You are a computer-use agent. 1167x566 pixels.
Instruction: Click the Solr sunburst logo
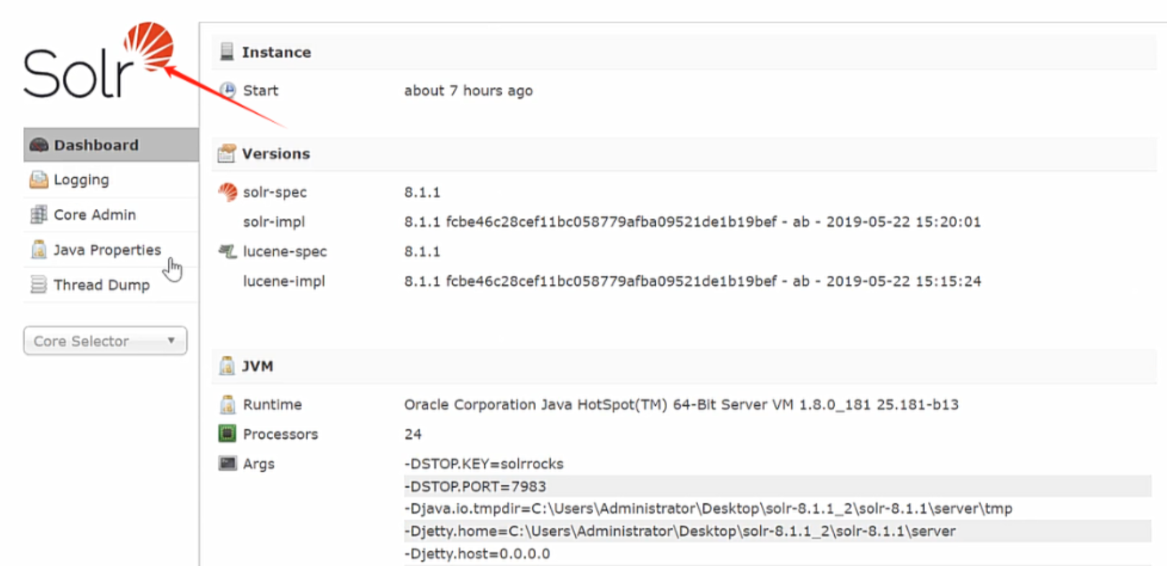point(148,45)
